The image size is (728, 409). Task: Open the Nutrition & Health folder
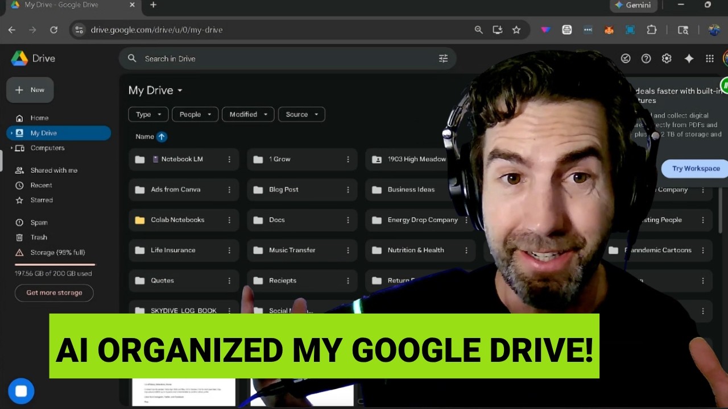[421, 251]
